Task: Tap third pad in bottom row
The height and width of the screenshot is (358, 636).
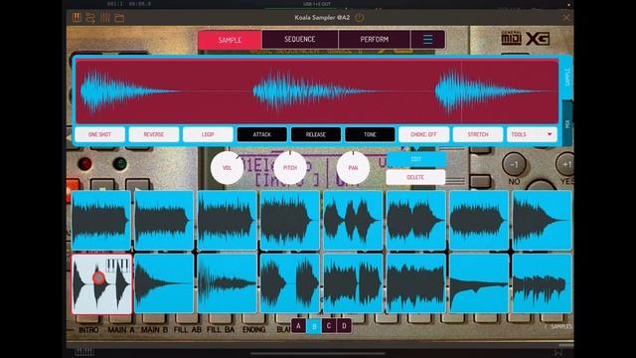Action: coord(228,283)
